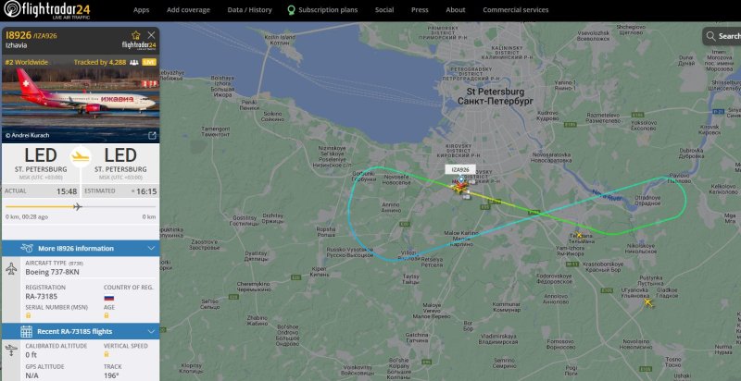The image size is (741, 381).
Task: Click the IZA926 map label
Action: point(460,169)
